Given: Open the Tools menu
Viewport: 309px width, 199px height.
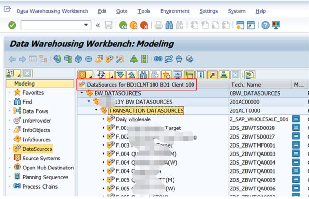Looking at the screenshot, I should click(144, 11).
